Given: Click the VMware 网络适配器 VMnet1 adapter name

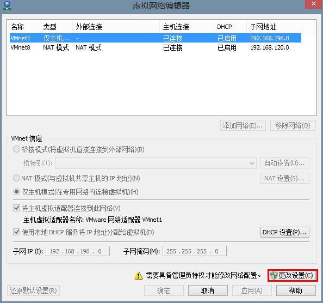Looking at the screenshot, I should [124, 220].
